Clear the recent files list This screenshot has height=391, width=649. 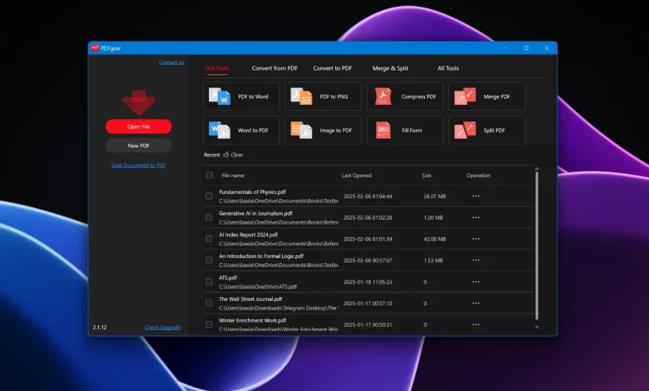click(x=236, y=155)
